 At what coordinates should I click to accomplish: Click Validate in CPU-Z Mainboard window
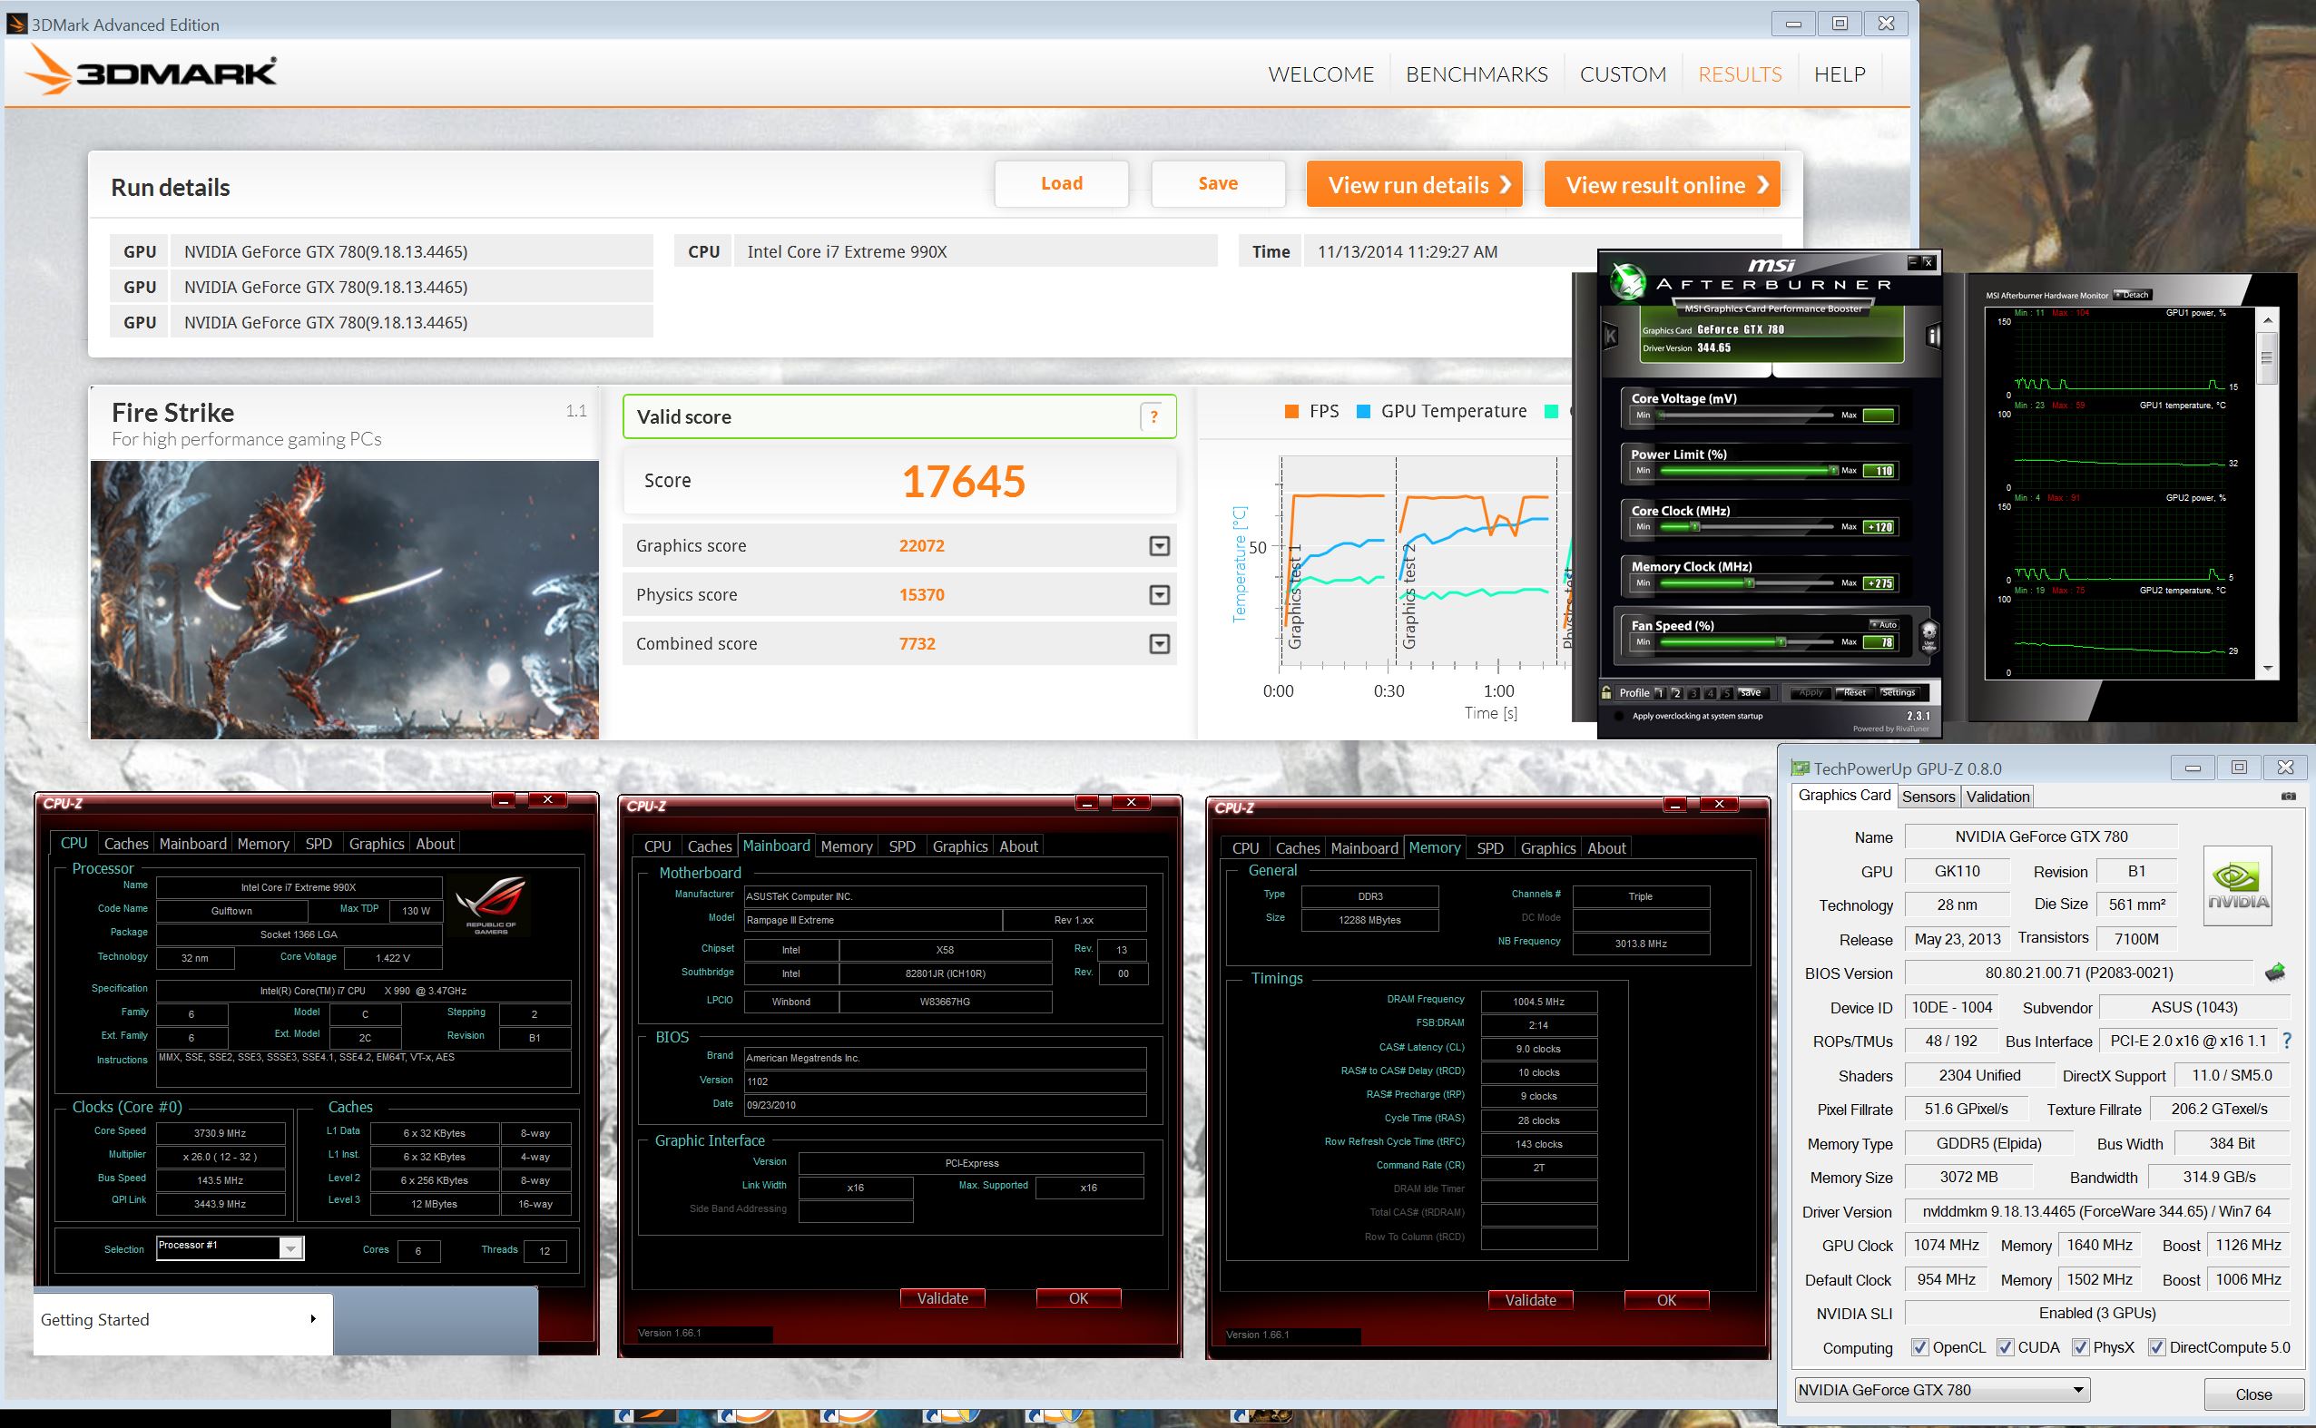click(943, 1298)
